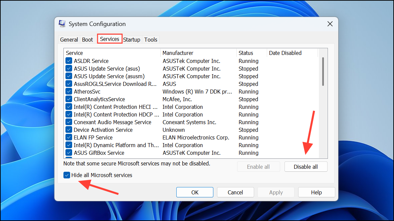Open the Boot tab
Image resolution: width=394 pixels, height=221 pixels.
(87, 40)
